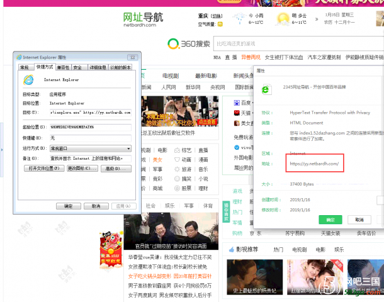Click the green e page icon in 属性 dialog

[266, 90]
